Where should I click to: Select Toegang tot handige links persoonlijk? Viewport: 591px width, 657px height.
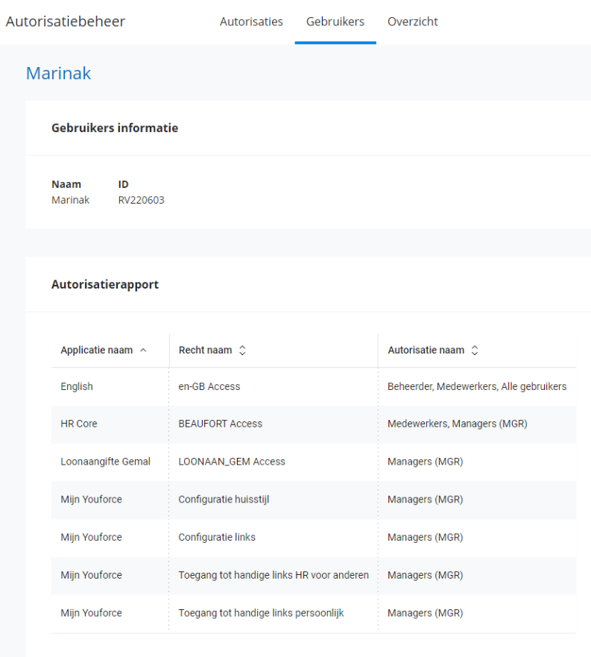261,613
